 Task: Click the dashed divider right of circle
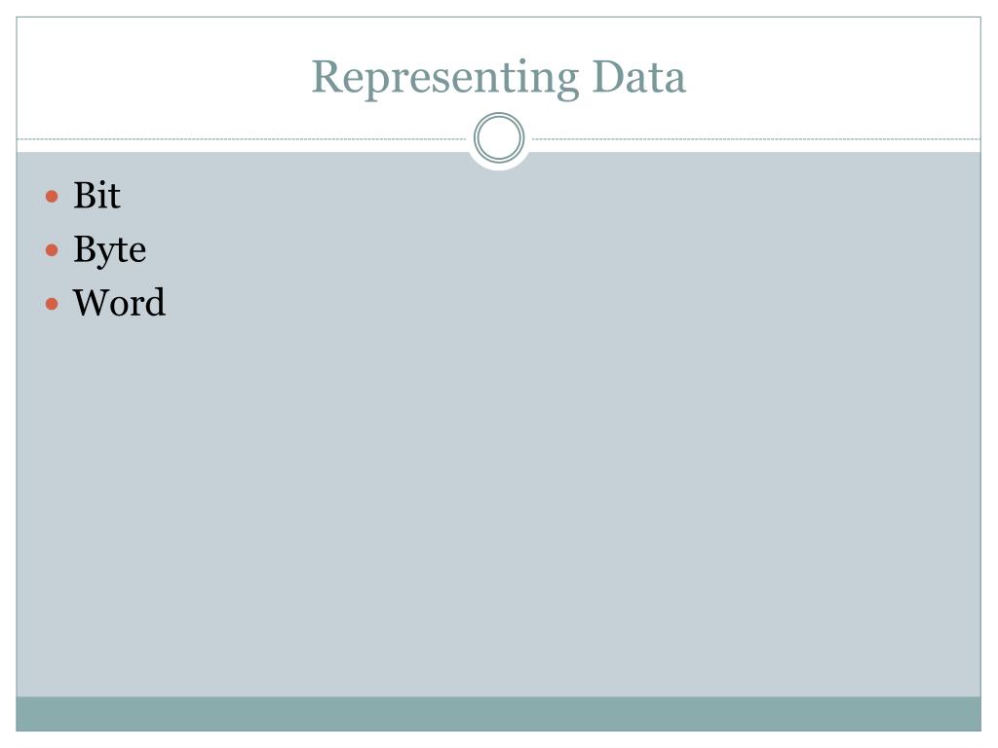click(x=756, y=138)
